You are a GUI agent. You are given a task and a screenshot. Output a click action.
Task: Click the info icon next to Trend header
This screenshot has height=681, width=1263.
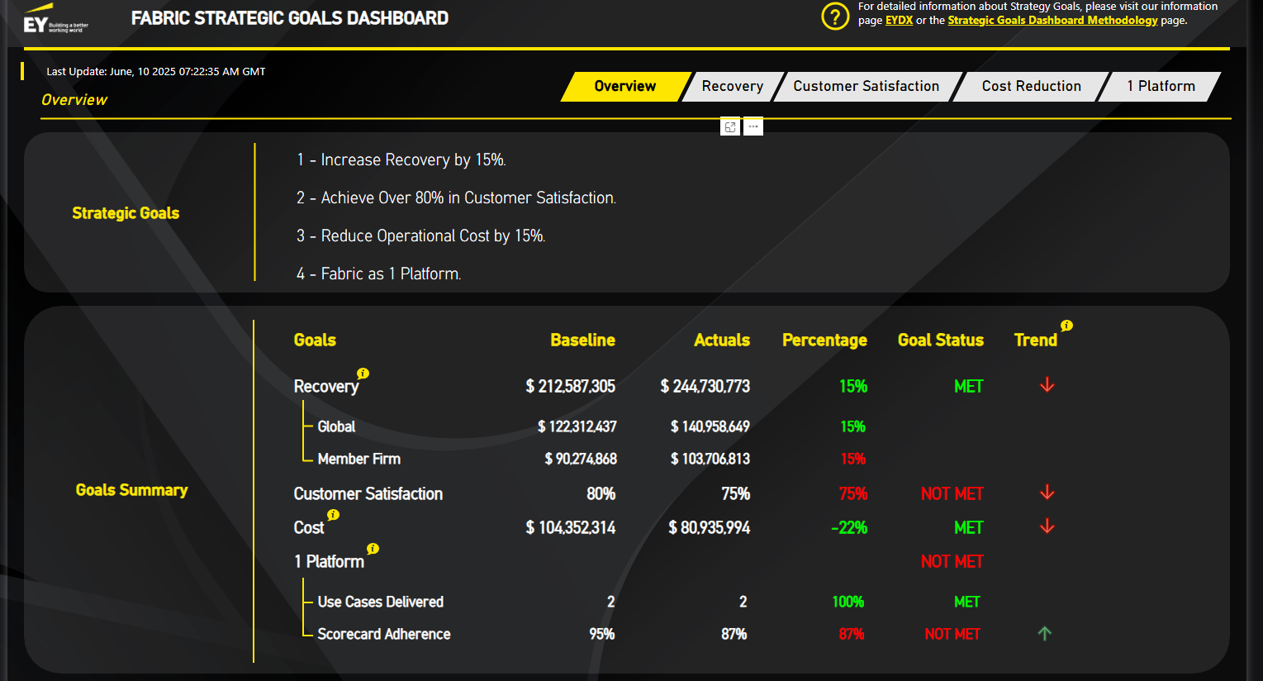pos(1066,326)
